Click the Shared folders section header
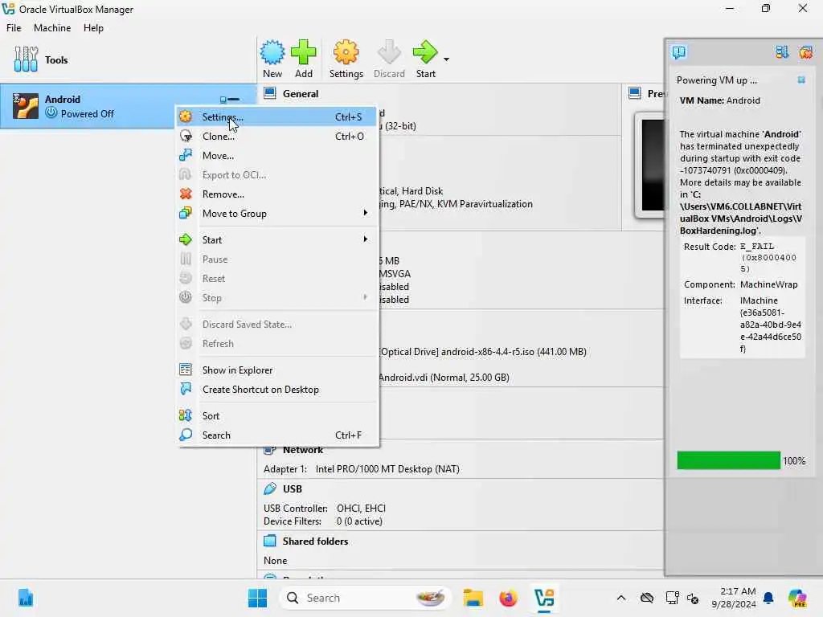Screen dimensions: 823x617 point(315,541)
